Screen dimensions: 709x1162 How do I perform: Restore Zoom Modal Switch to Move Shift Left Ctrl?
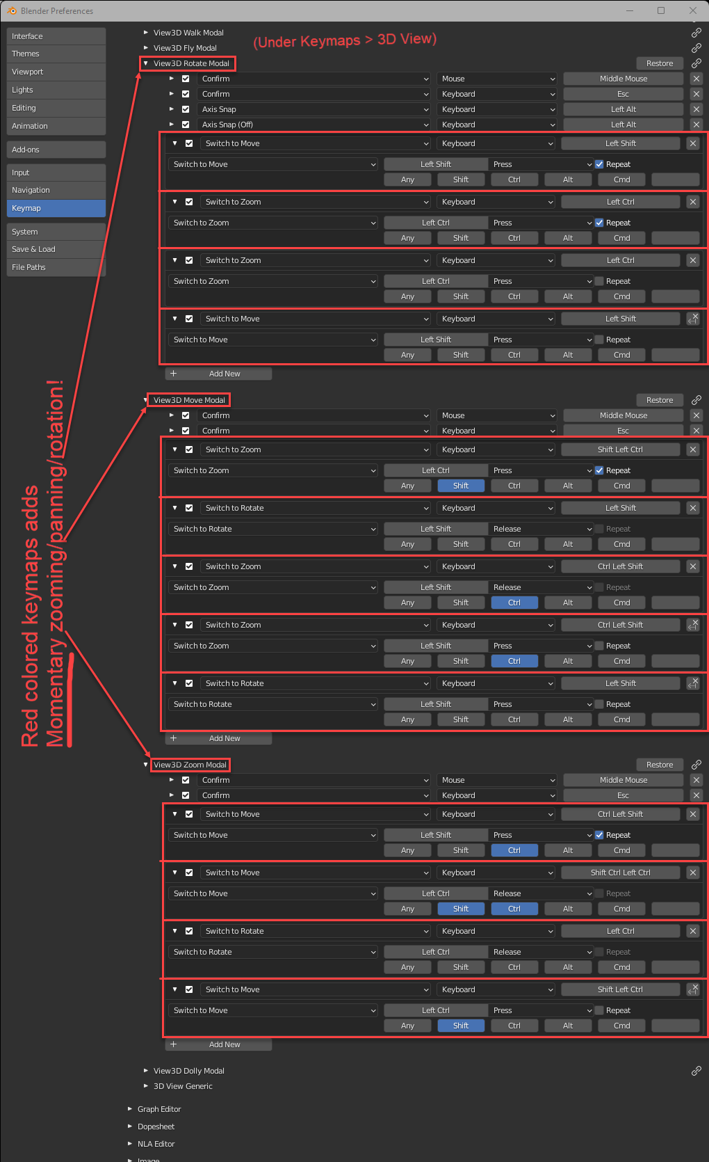(692, 989)
